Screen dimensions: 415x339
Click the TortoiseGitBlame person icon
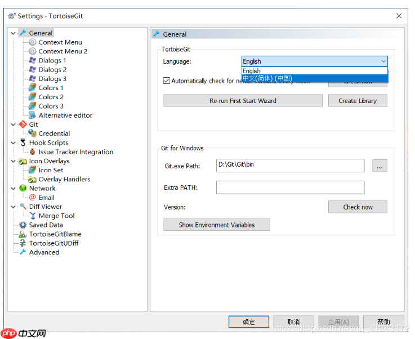(23, 234)
